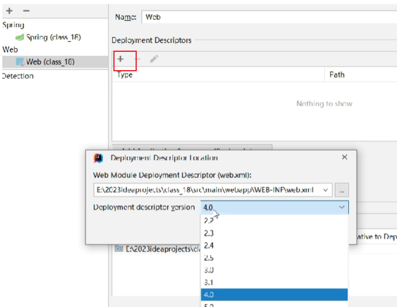Click the web.xml path combo box field
Screen dimensions: 397x307
[213, 190]
